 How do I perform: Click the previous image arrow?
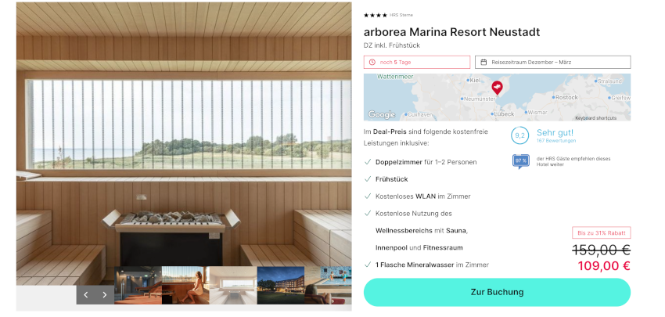(x=86, y=294)
